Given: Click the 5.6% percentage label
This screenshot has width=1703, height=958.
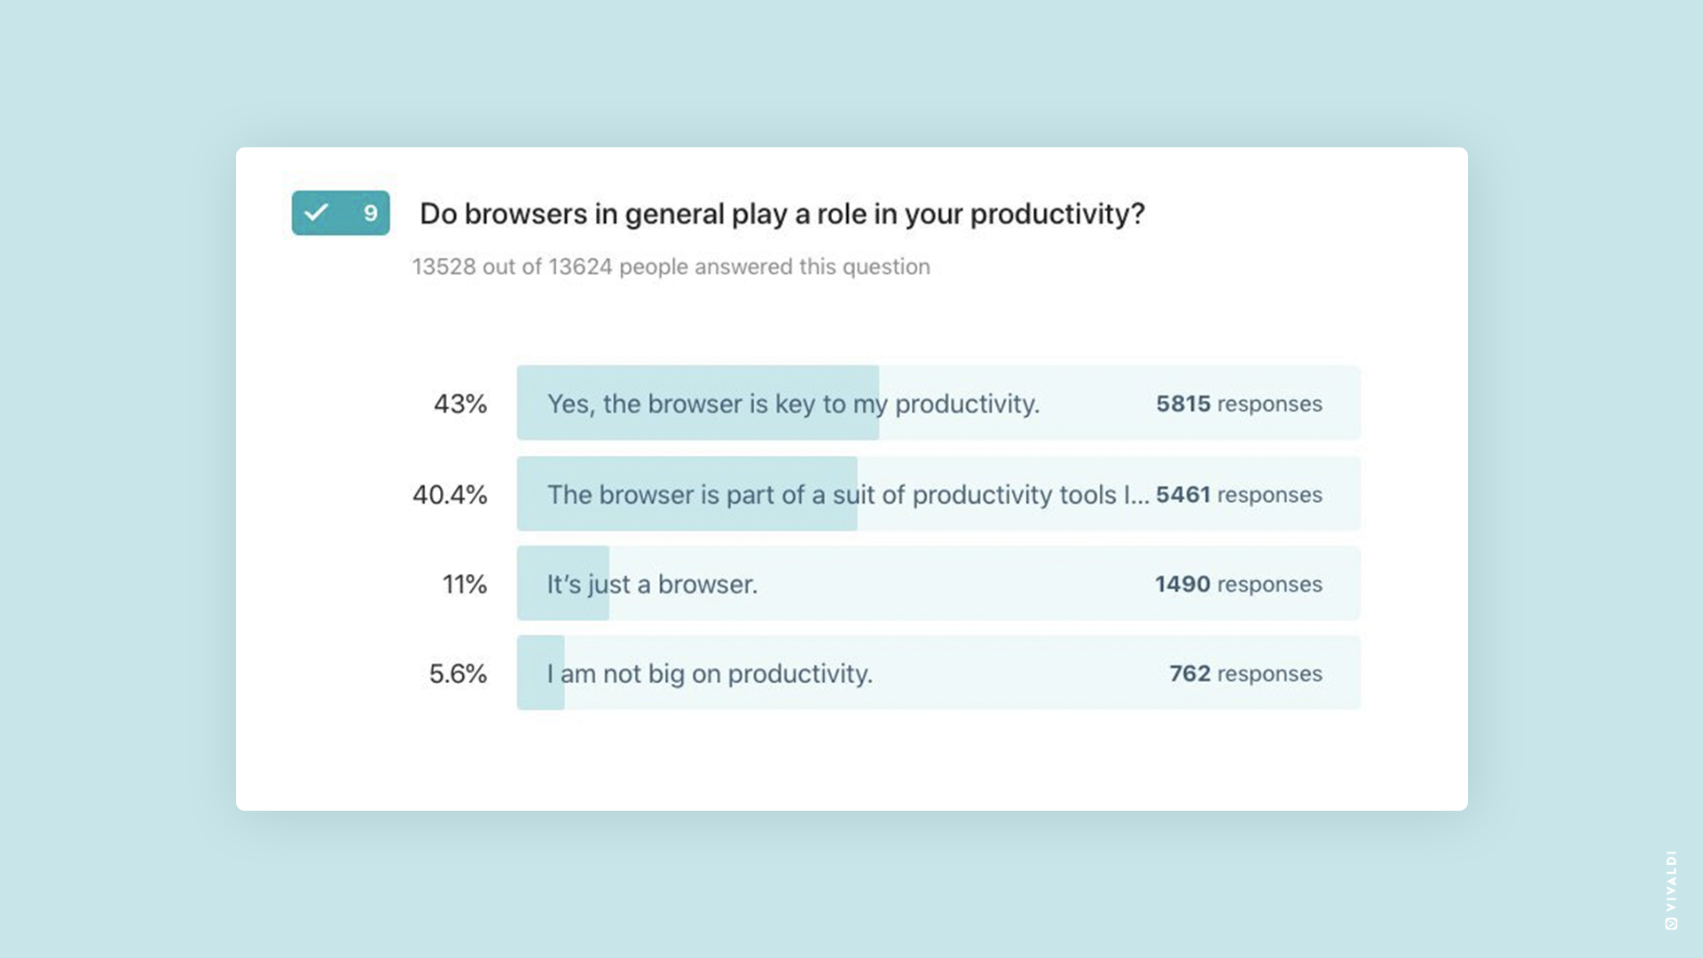Looking at the screenshot, I should click(458, 674).
